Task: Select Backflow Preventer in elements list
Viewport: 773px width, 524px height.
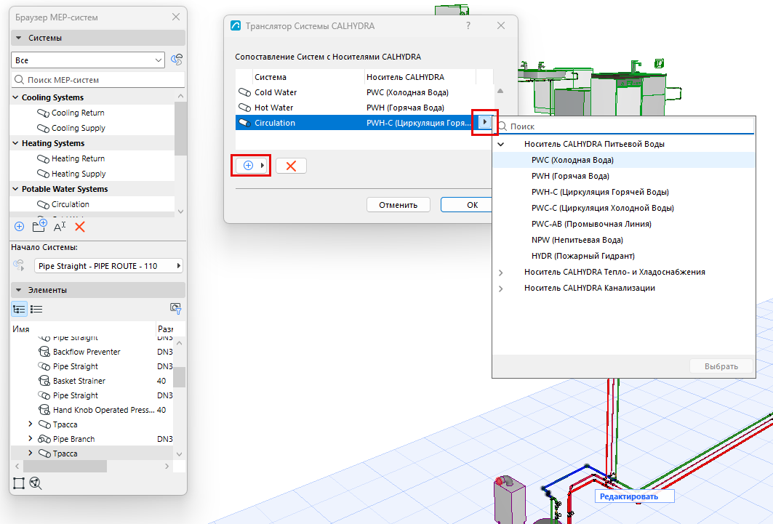Action: pyautogui.click(x=87, y=352)
